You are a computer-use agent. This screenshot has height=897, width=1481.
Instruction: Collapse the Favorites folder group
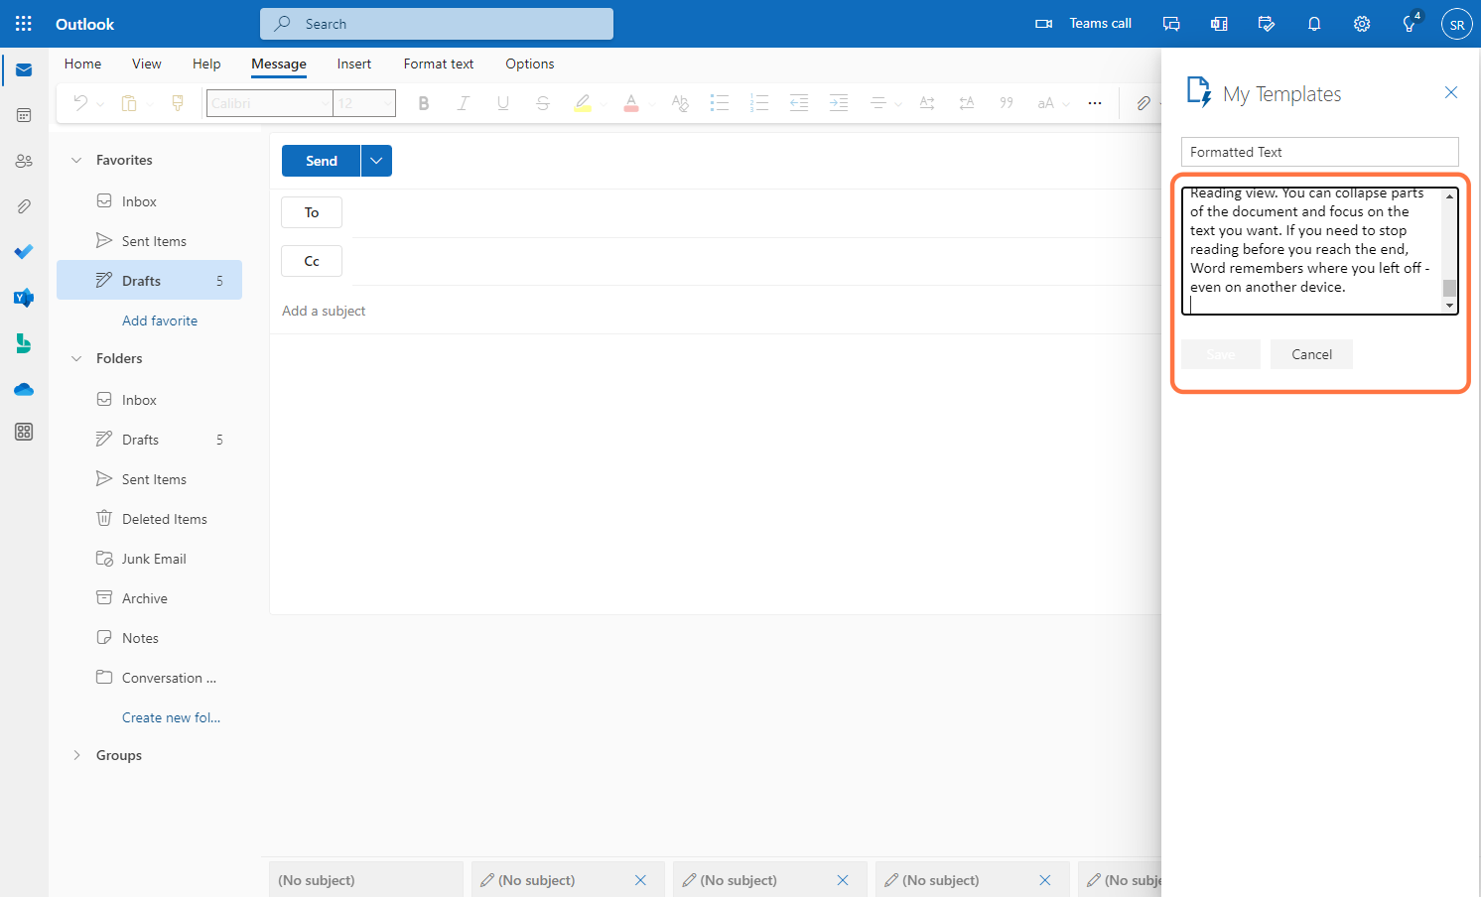(x=76, y=160)
